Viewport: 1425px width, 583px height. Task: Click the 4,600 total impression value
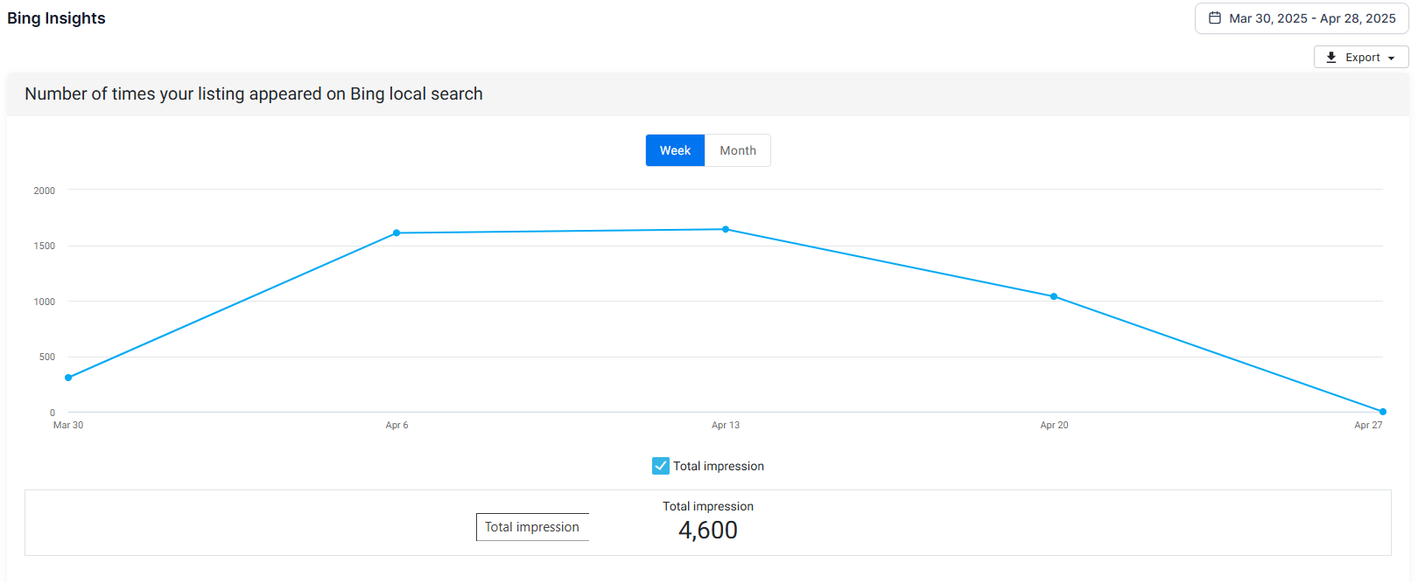coord(708,530)
